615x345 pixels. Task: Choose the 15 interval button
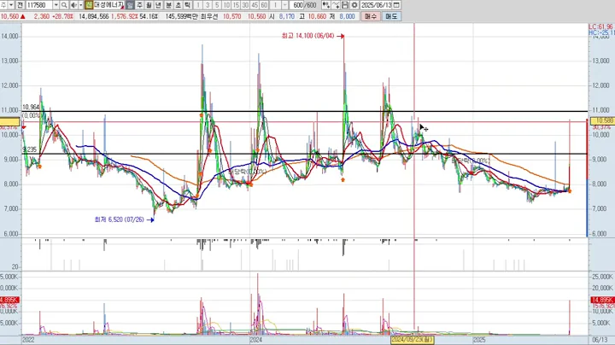236,5
